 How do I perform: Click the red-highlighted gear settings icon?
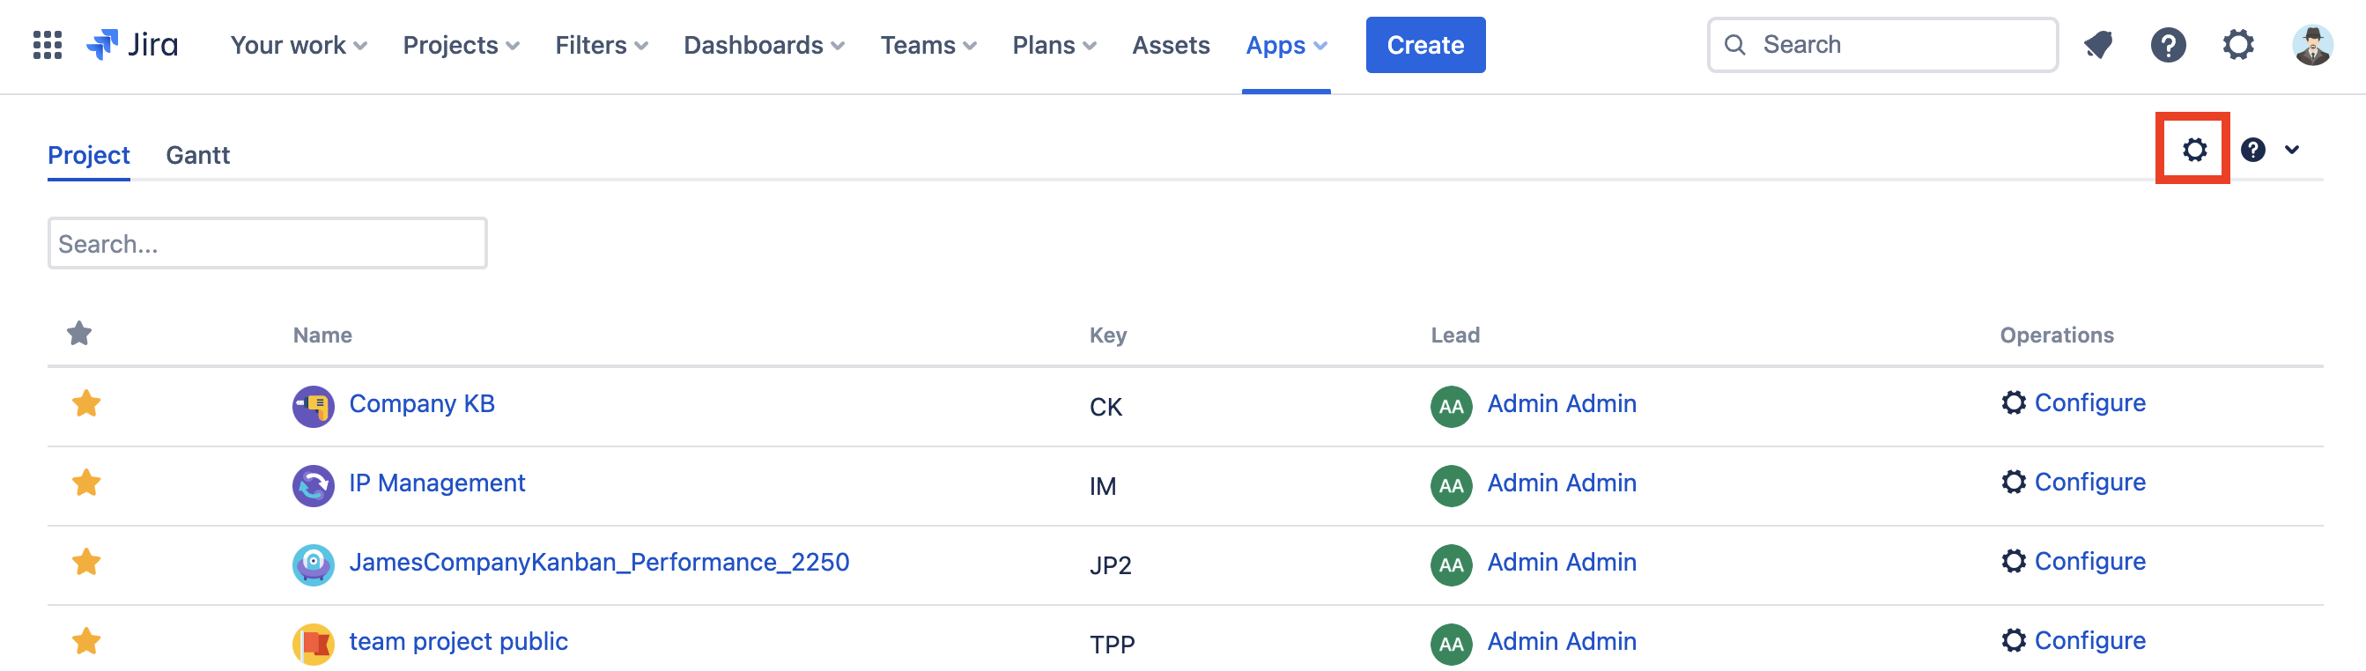[x=2193, y=150]
